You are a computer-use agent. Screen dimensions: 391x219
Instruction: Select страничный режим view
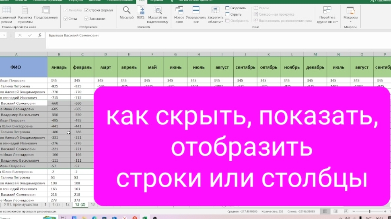coord(7,15)
